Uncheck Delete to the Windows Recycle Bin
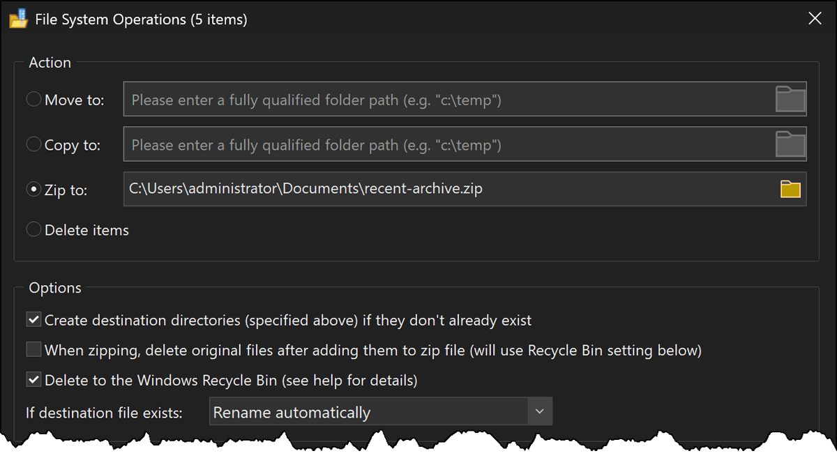 pos(33,380)
